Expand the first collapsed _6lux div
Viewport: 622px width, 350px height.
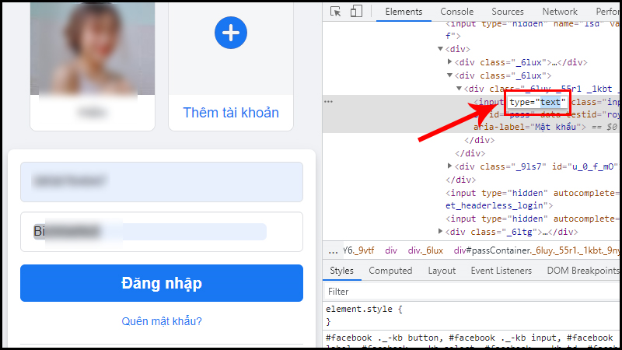[x=449, y=62]
